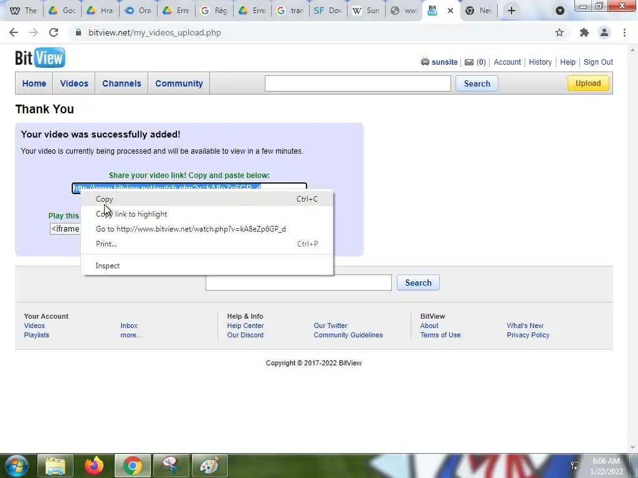The height and width of the screenshot is (478, 638).
Task: Click Sign Out
Action: [x=598, y=62]
